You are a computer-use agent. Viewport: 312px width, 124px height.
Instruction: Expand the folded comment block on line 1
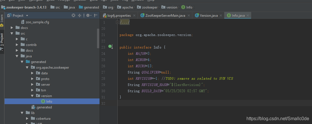(117, 22)
